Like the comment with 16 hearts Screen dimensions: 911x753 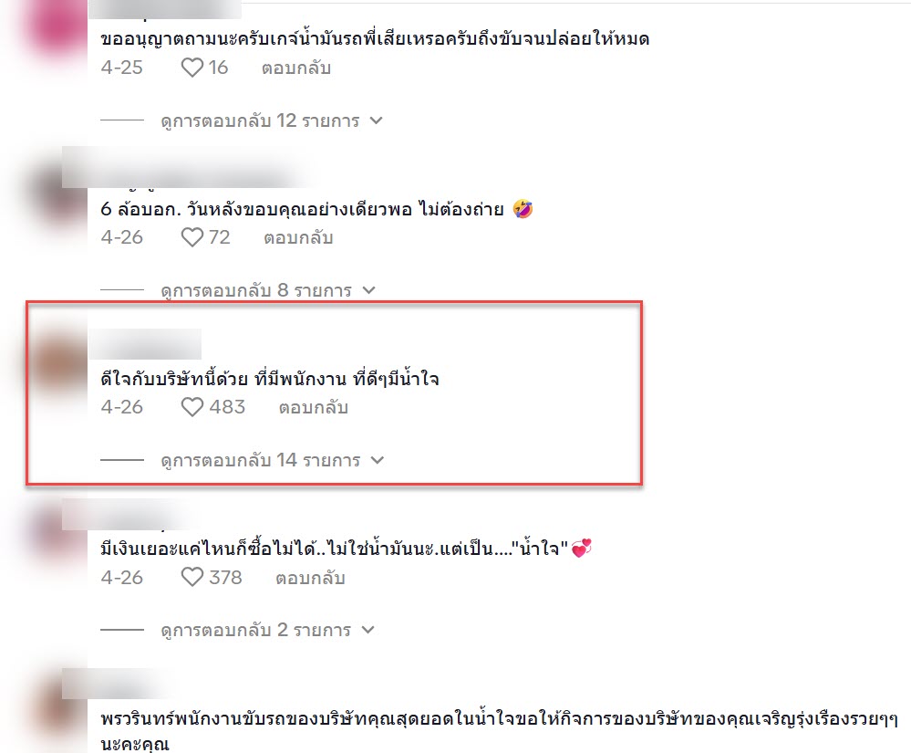click(192, 68)
